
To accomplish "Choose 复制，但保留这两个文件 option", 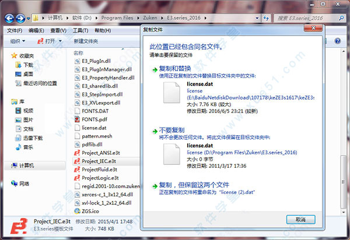I will [x=194, y=185].
